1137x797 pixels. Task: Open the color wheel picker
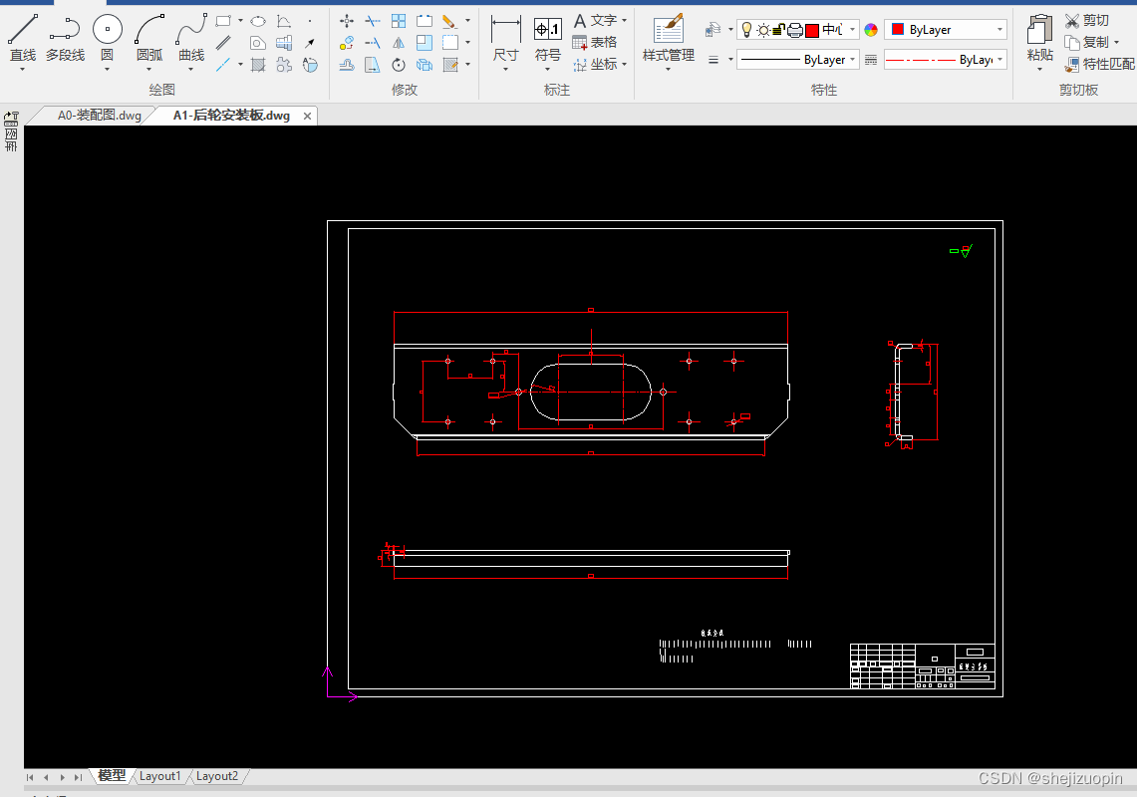tap(871, 30)
